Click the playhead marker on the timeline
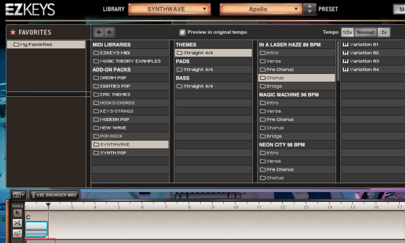 coord(48,205)
